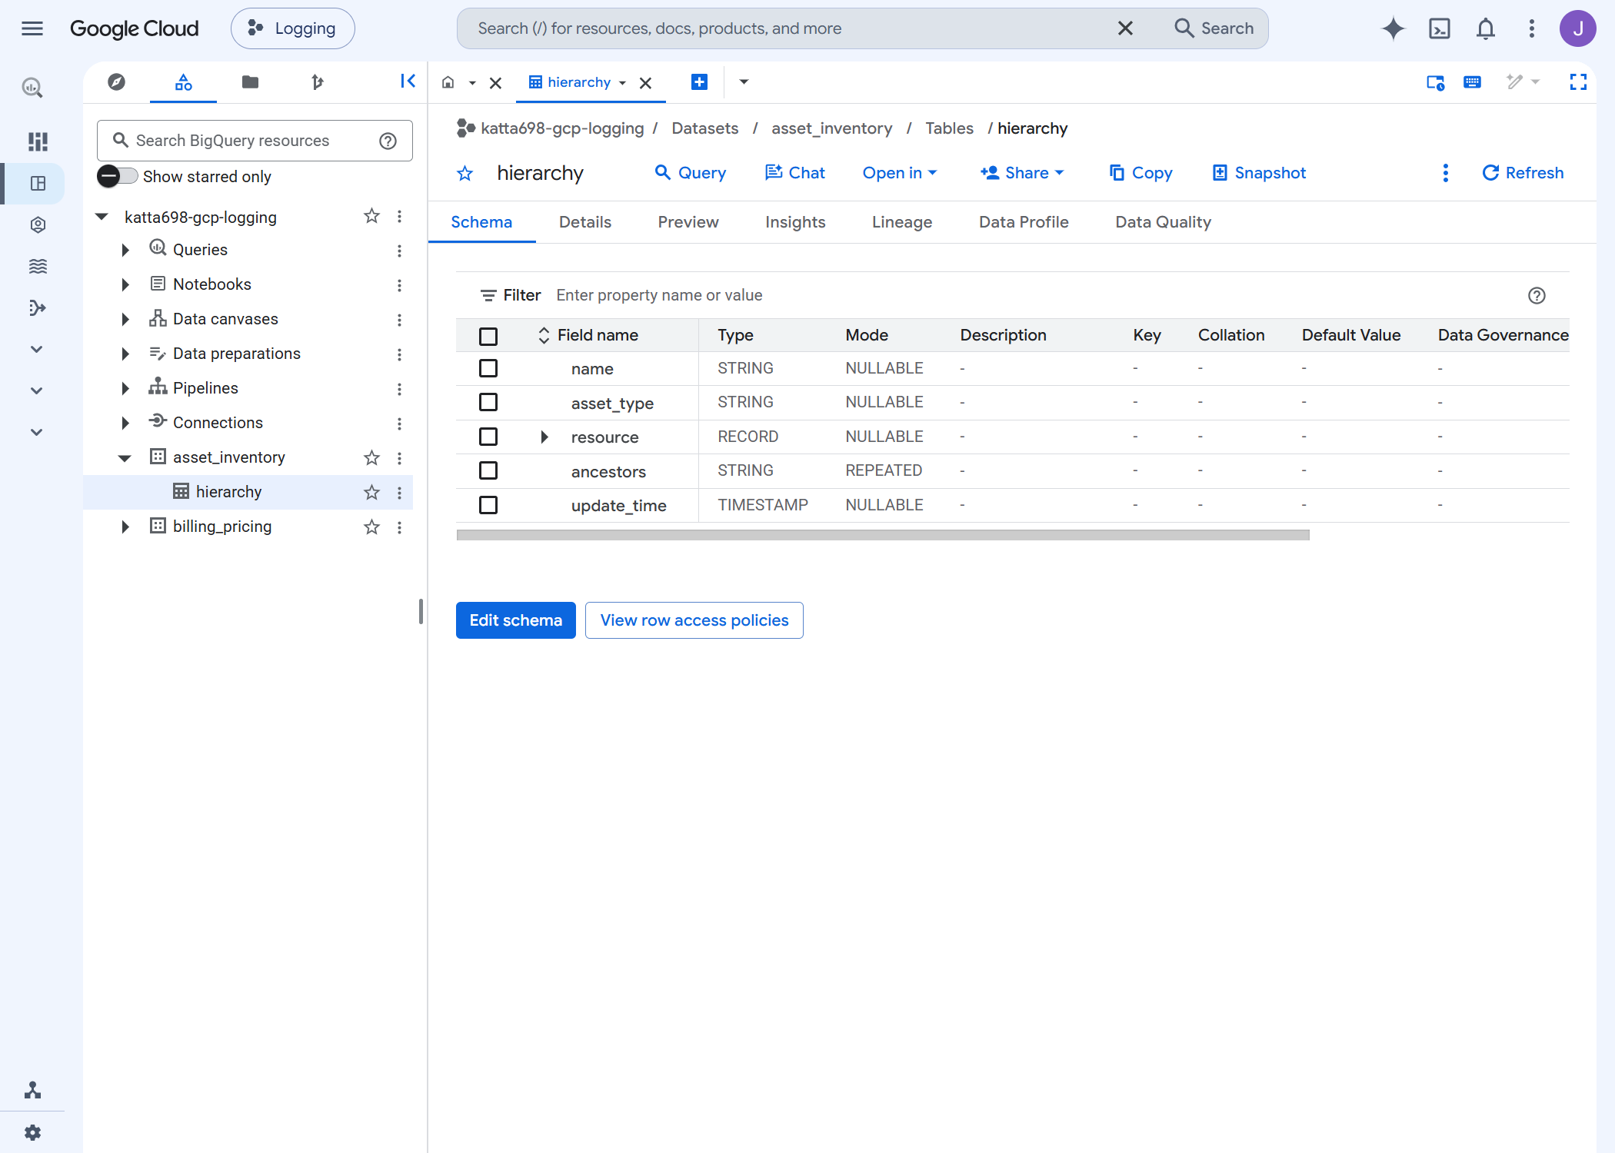This screenshot has height=1153, width=1615.
Task: Switch to the Details tab
Action: (584, 222)
